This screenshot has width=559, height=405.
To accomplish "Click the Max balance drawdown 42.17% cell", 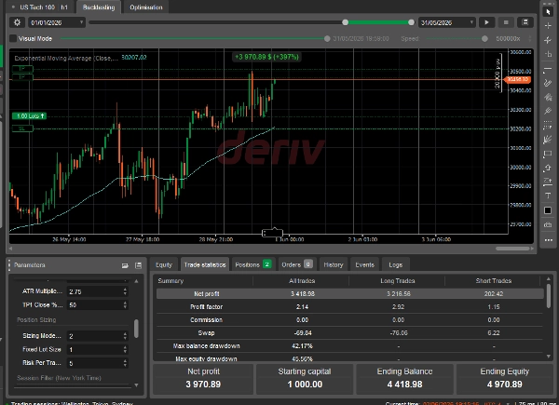I will coord(302,345).
